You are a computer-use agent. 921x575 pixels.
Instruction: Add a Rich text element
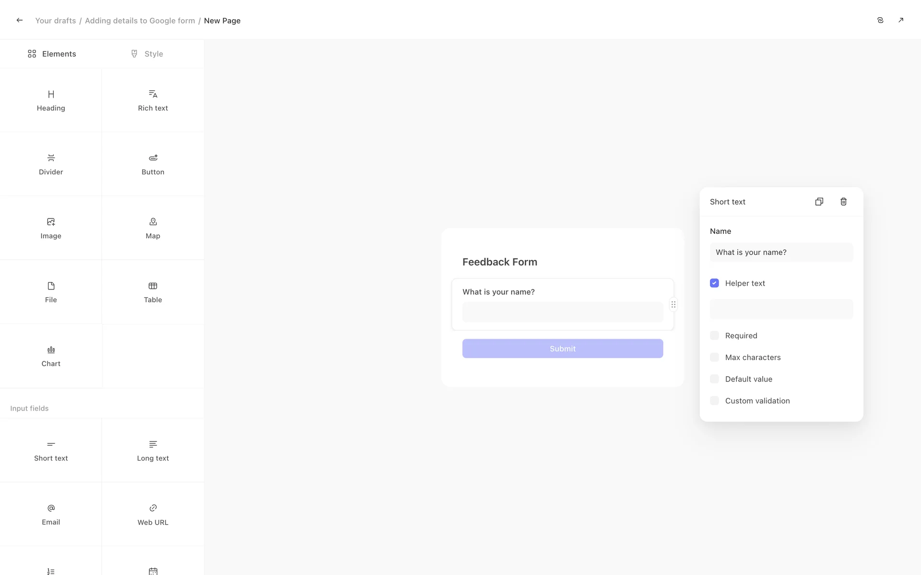coord(153,100)
